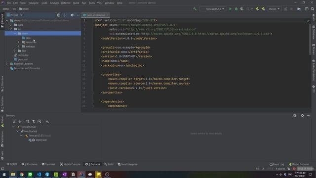316x178 pixels.
Task: Open the JRebel dropdown in toolbar
Action: (274, 9)
